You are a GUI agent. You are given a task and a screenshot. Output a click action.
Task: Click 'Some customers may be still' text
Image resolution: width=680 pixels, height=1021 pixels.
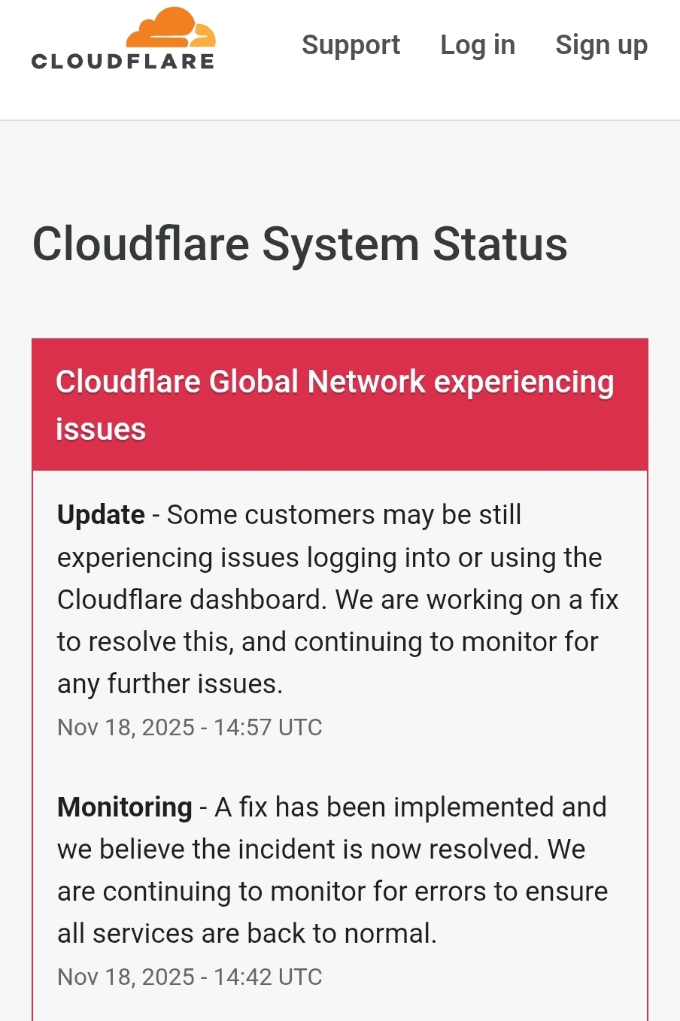pos(344,515)
